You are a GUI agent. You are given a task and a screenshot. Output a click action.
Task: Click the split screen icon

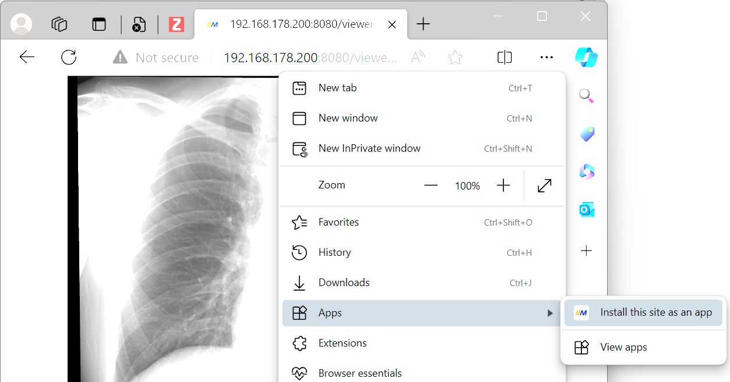505,57
